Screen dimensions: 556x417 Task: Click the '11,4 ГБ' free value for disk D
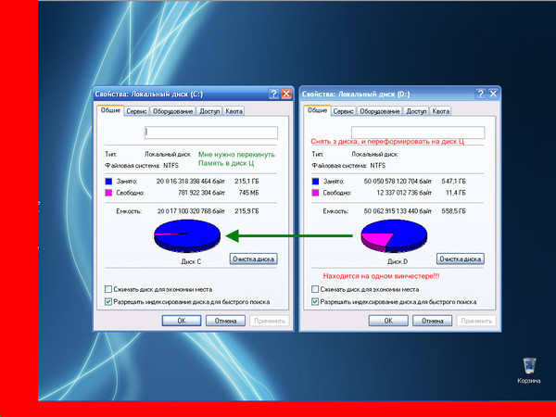(456, 193)
